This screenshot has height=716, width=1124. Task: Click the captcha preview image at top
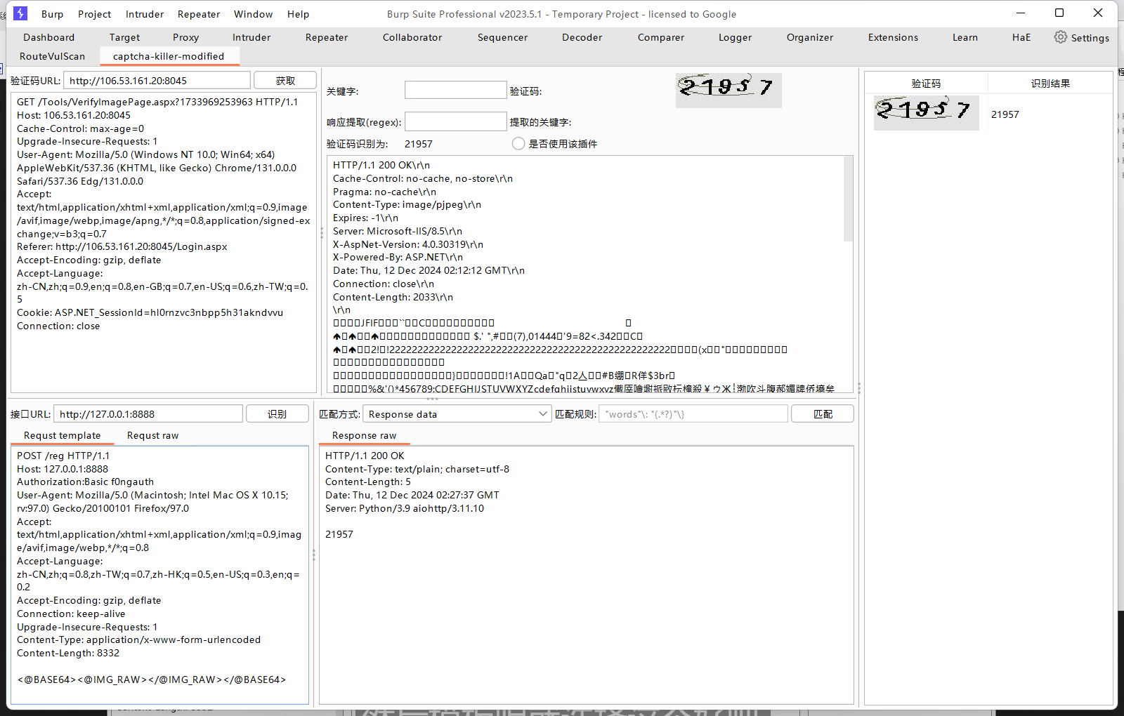click(x=728, y=90)
